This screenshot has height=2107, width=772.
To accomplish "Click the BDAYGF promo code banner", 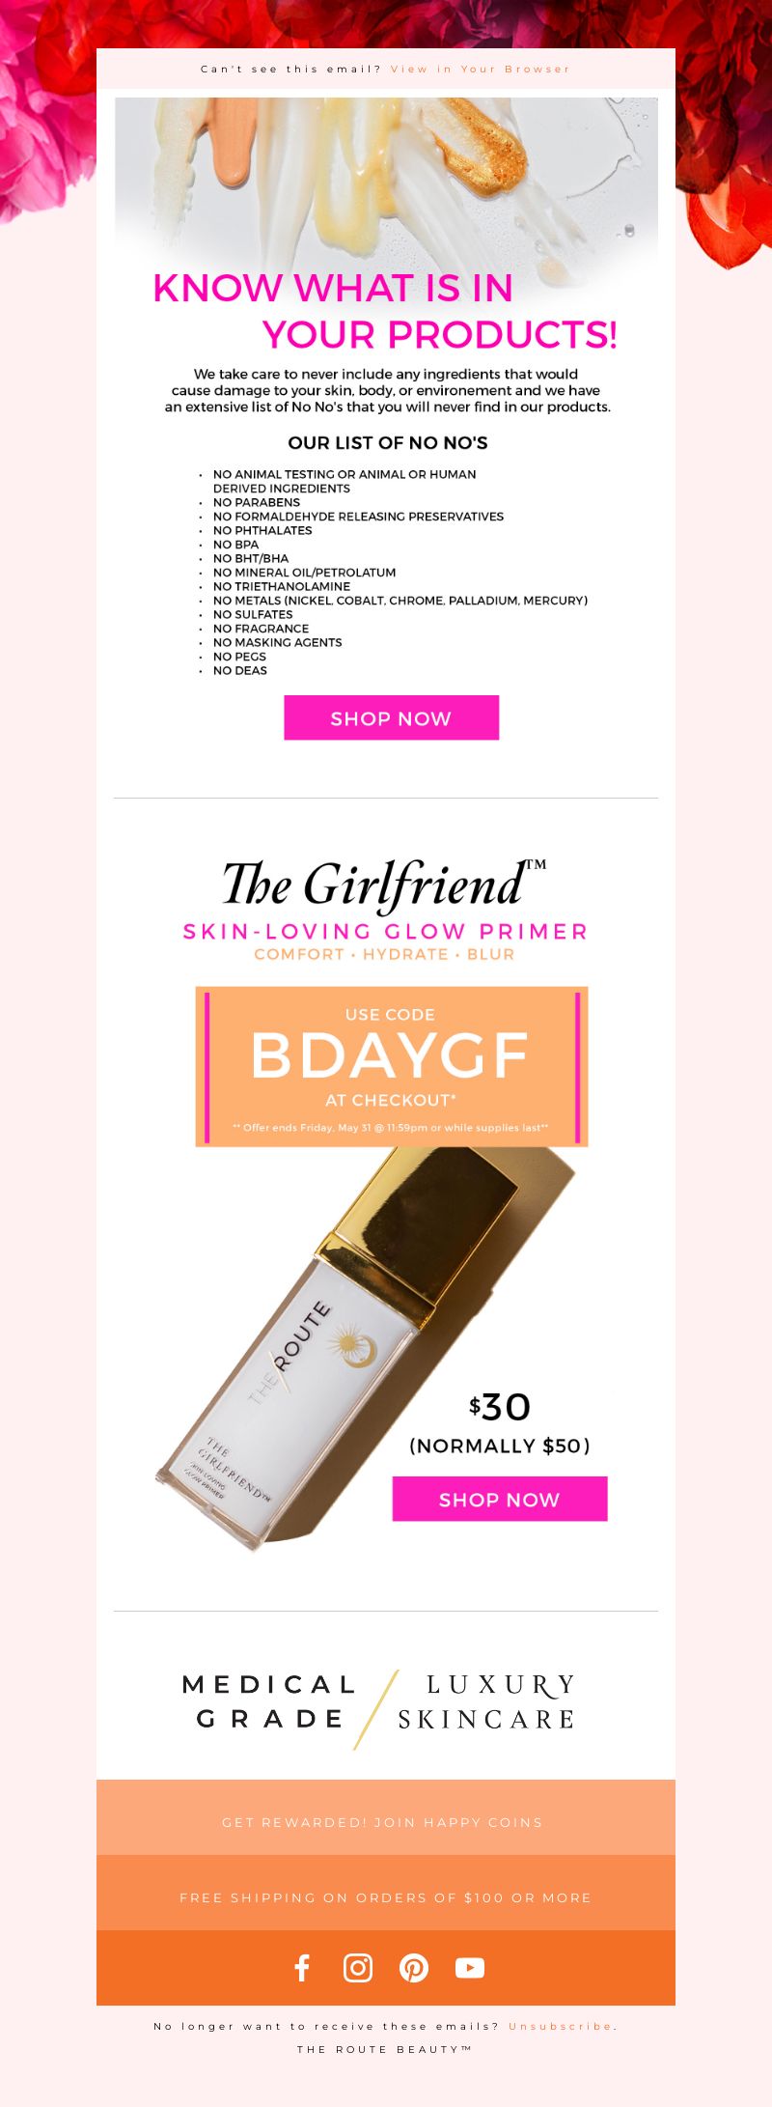I will click(x=392, y=1066).
